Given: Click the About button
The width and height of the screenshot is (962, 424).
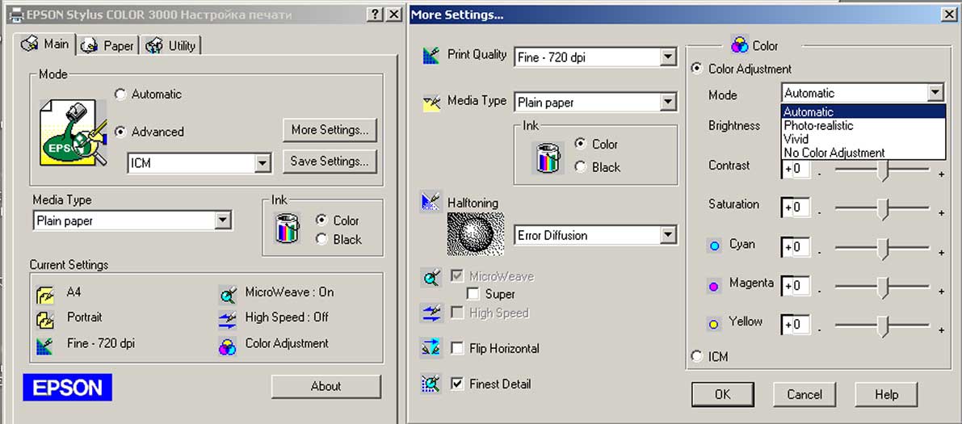Looking at the screenshot, I should (326, 387).
